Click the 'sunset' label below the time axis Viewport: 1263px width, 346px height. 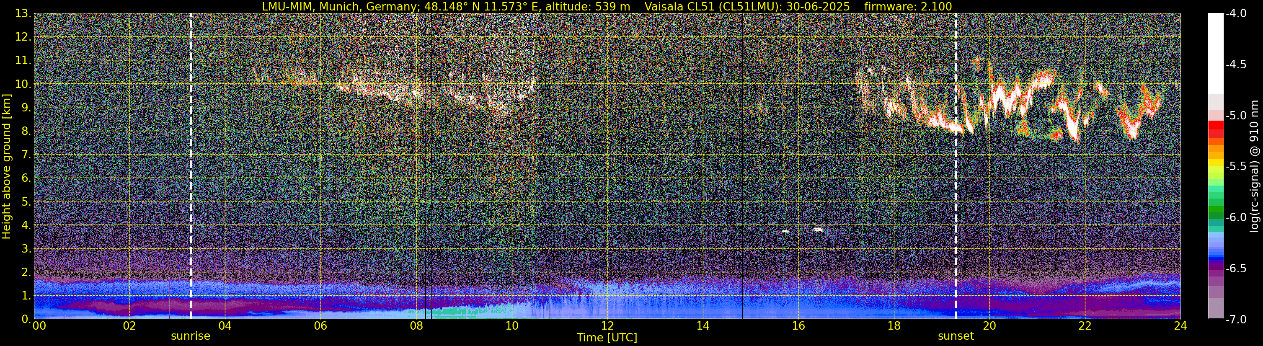[x=956, y=336]
